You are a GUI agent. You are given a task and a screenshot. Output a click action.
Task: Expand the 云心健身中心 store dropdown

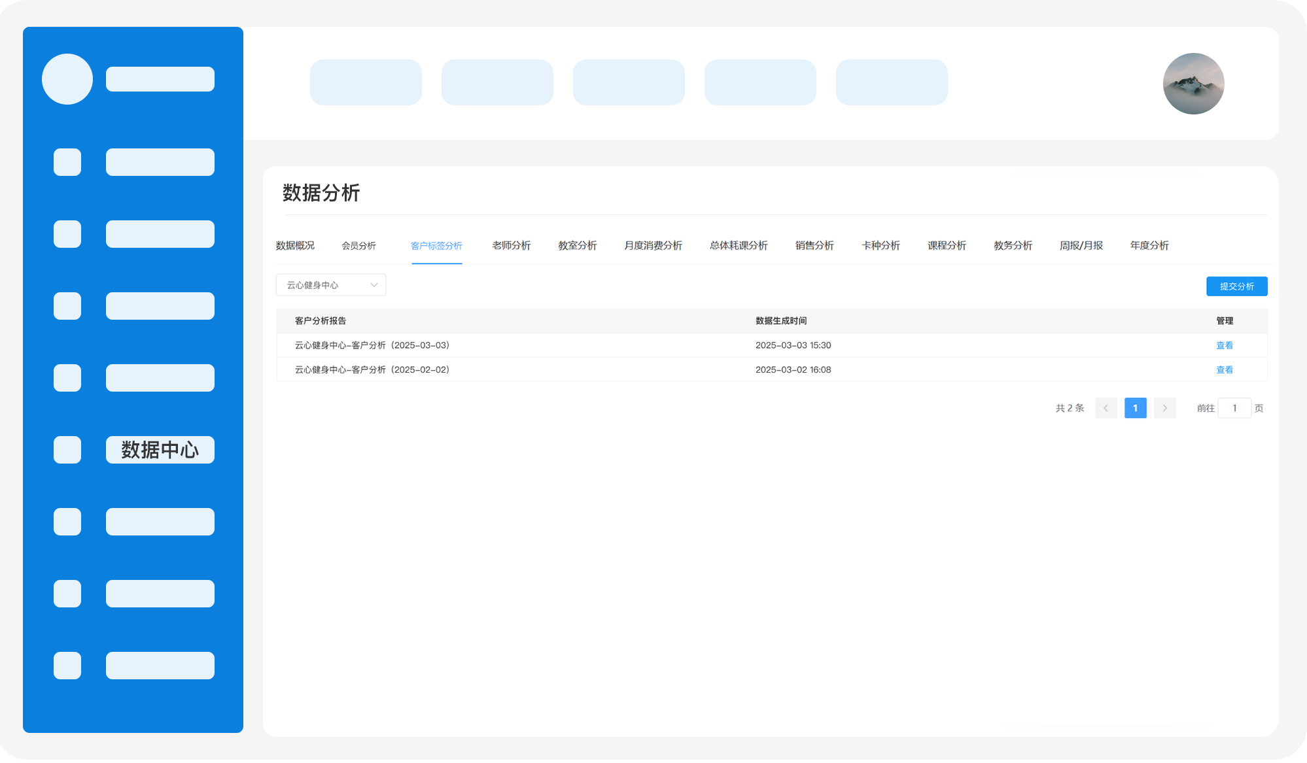point(330,285)
